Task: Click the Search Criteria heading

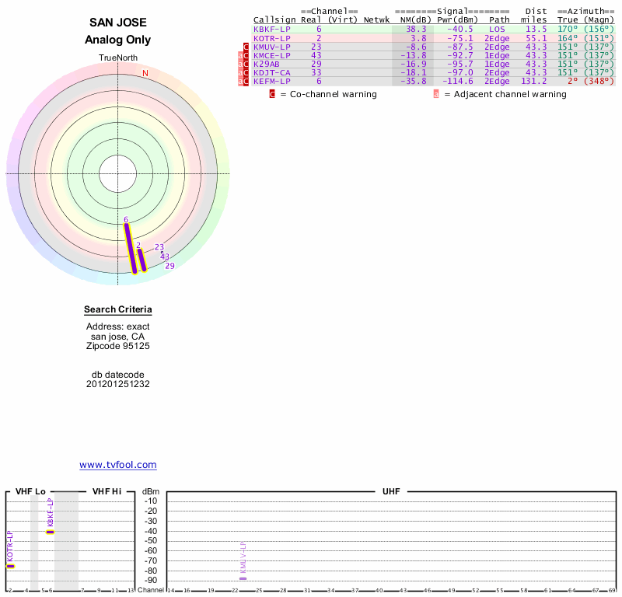Action: coord(118,310)
